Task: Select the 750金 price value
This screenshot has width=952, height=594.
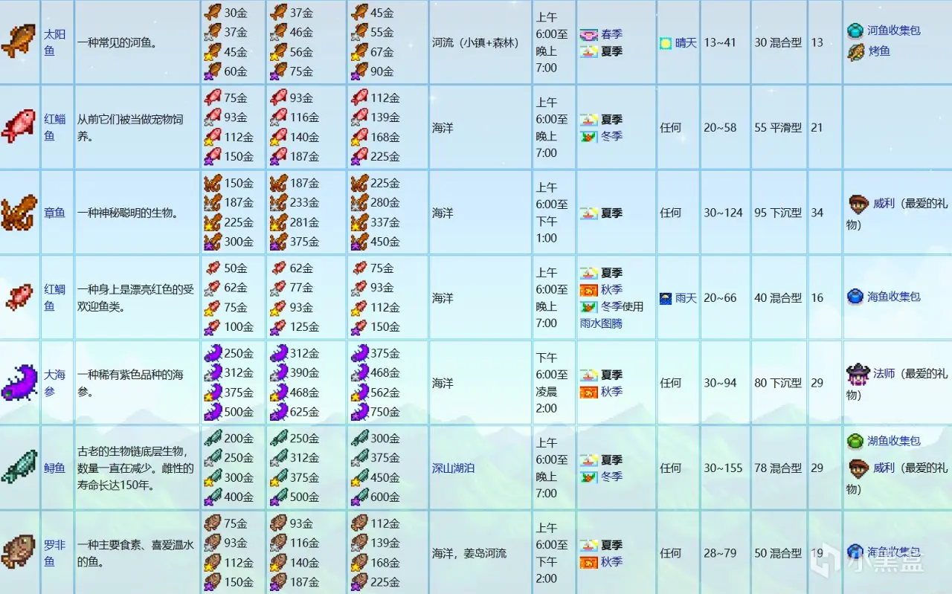Action: tap(385, 411)
